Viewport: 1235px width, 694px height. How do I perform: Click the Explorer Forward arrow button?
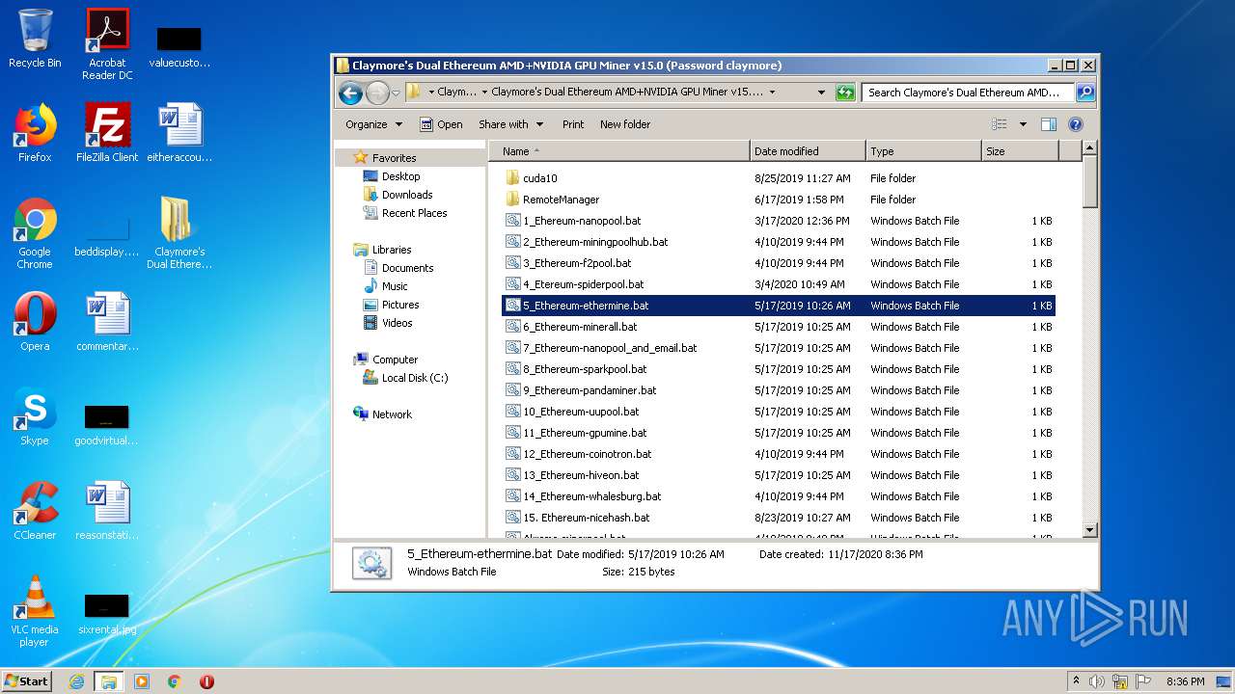click(x=377, y=93)
